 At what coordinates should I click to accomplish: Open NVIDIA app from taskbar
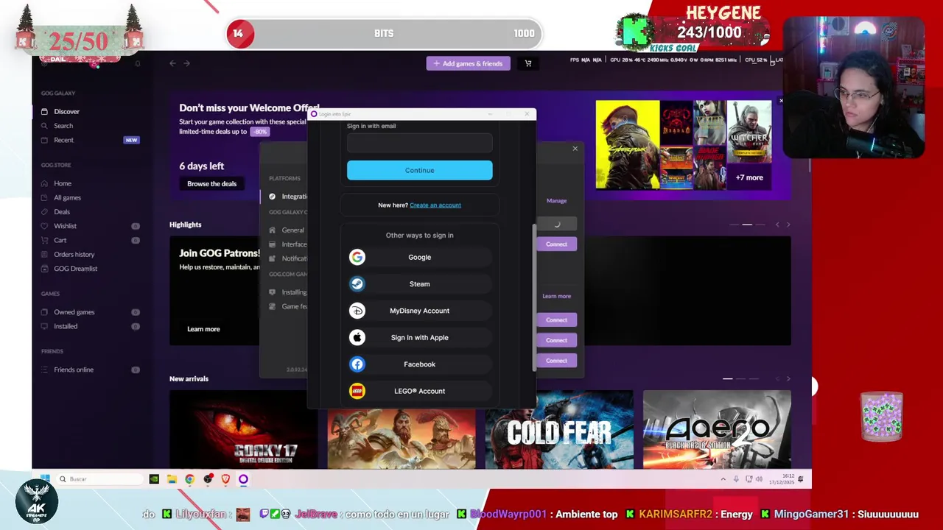154,479
